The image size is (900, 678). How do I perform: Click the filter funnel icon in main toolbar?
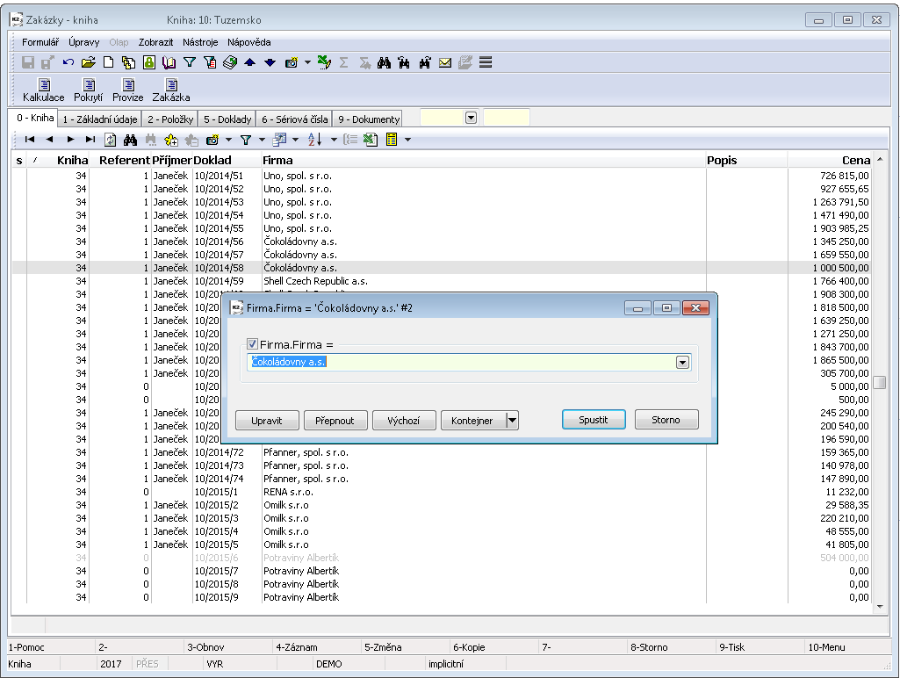point(189,62)
